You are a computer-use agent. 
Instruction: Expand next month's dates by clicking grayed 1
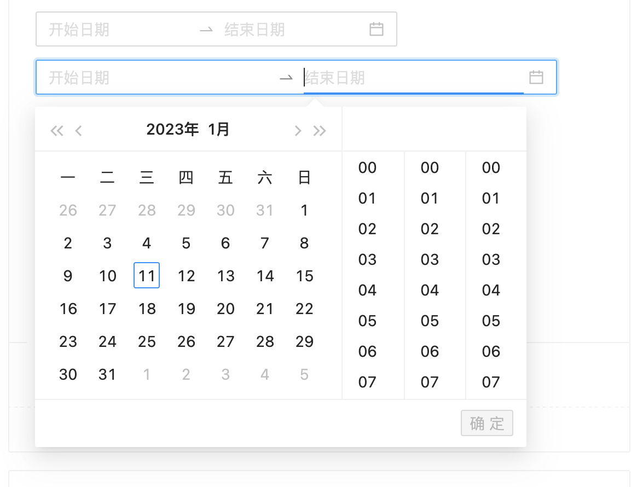pos(146,374)
